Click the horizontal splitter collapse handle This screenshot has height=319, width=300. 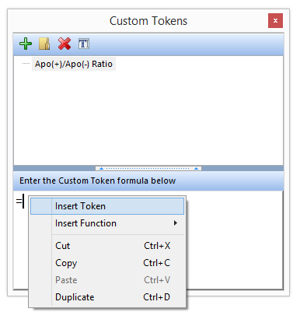click(x=148, y=169)
